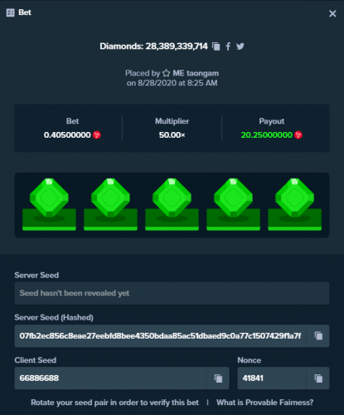This screenshot has width=344, height=415.
Task: Copy the nonce value
Action: (x=318, y=378)
